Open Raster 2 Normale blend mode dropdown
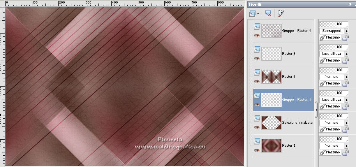 (347, 77)
